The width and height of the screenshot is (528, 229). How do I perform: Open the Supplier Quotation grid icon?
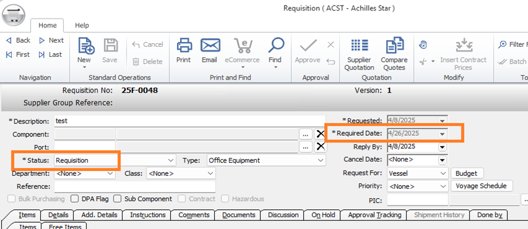[x=359, y=45]
